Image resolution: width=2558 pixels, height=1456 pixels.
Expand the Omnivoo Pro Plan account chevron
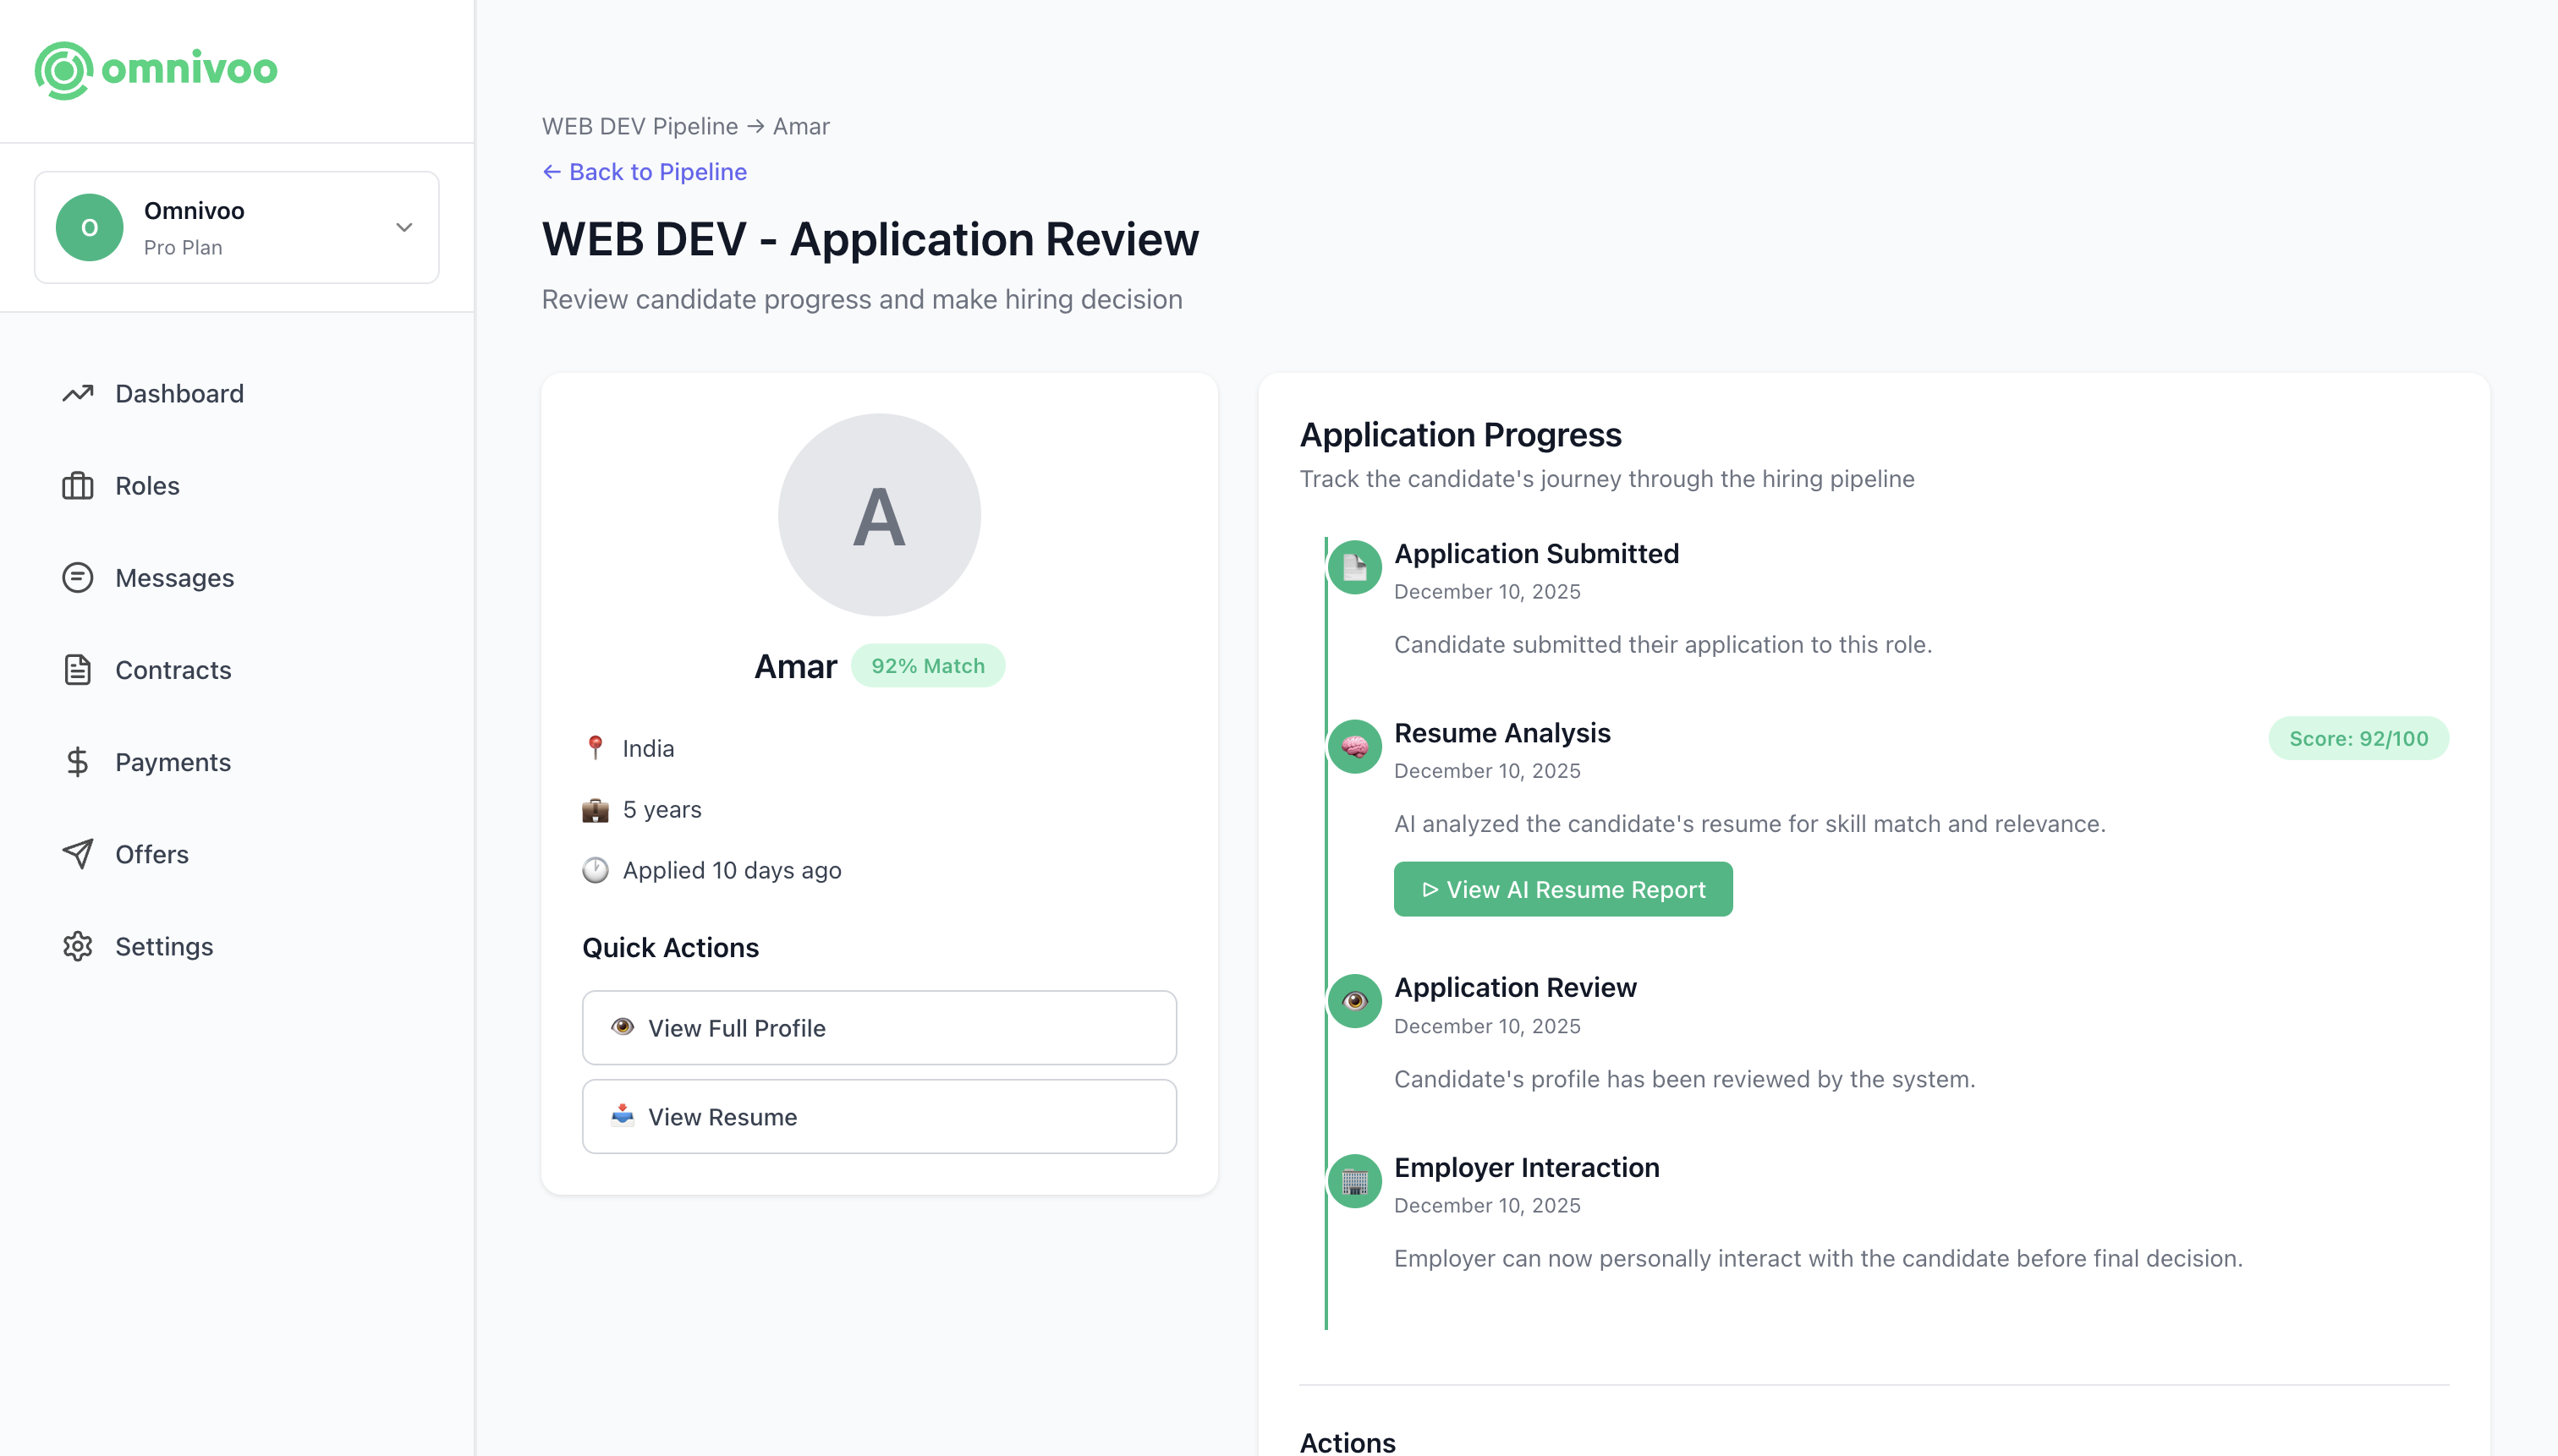pyautogui.click(x=404, y=227)
